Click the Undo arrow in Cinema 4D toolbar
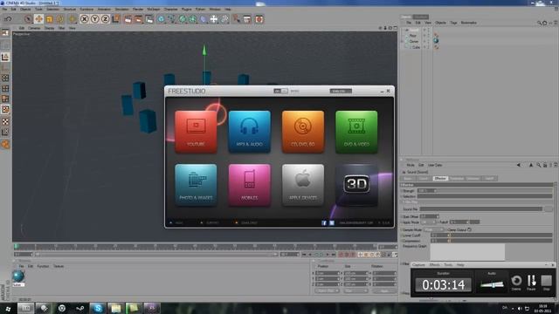This screenshot has height=314, width=559. pos(8,19)
